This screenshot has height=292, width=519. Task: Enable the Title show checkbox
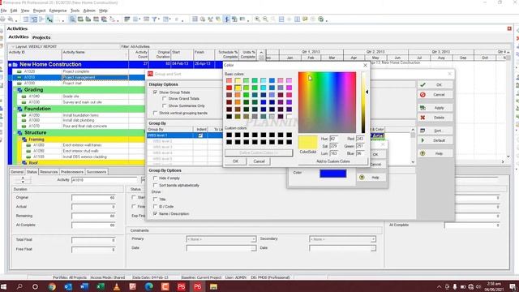tap(155, 200)
